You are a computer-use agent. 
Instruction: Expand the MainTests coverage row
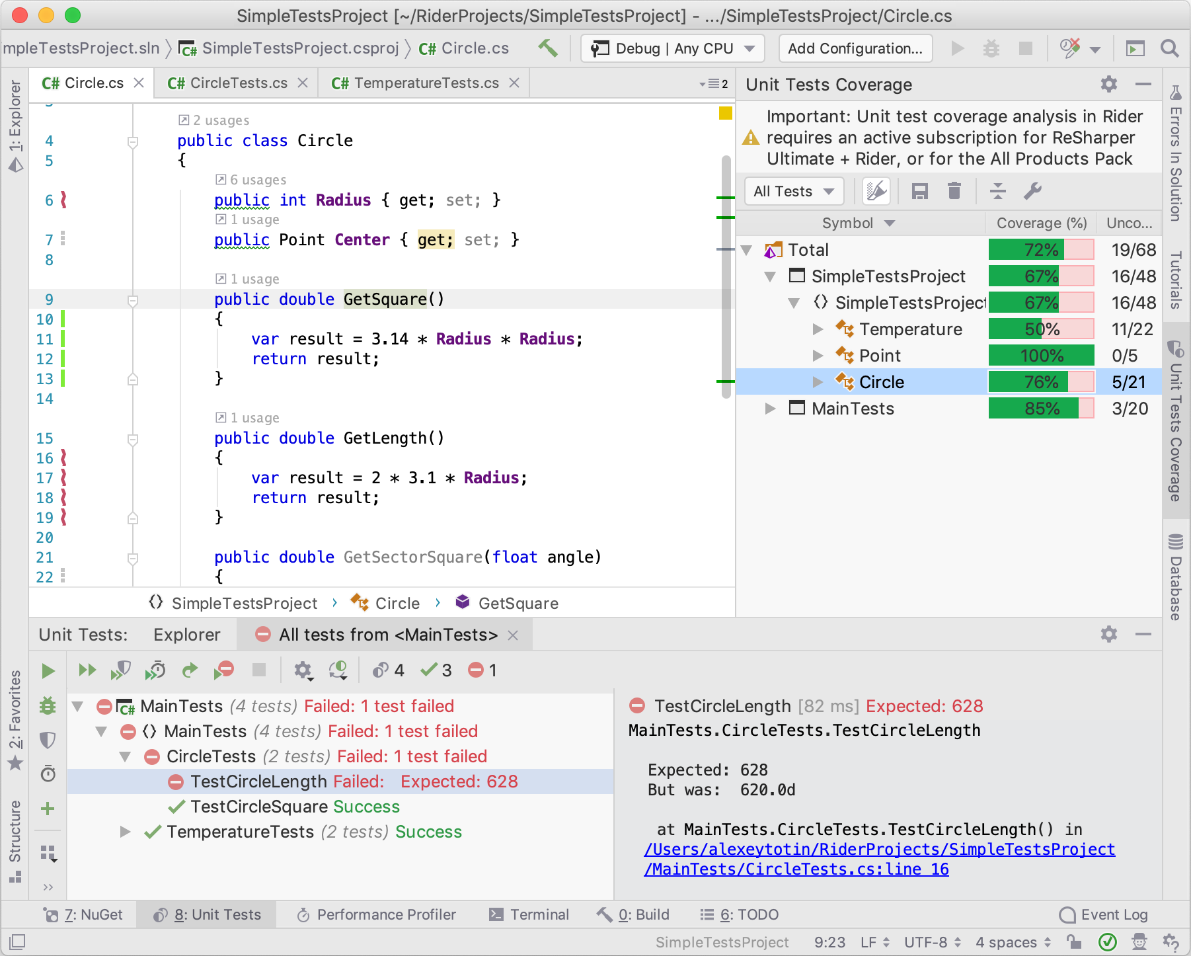(x=771, y=408)
